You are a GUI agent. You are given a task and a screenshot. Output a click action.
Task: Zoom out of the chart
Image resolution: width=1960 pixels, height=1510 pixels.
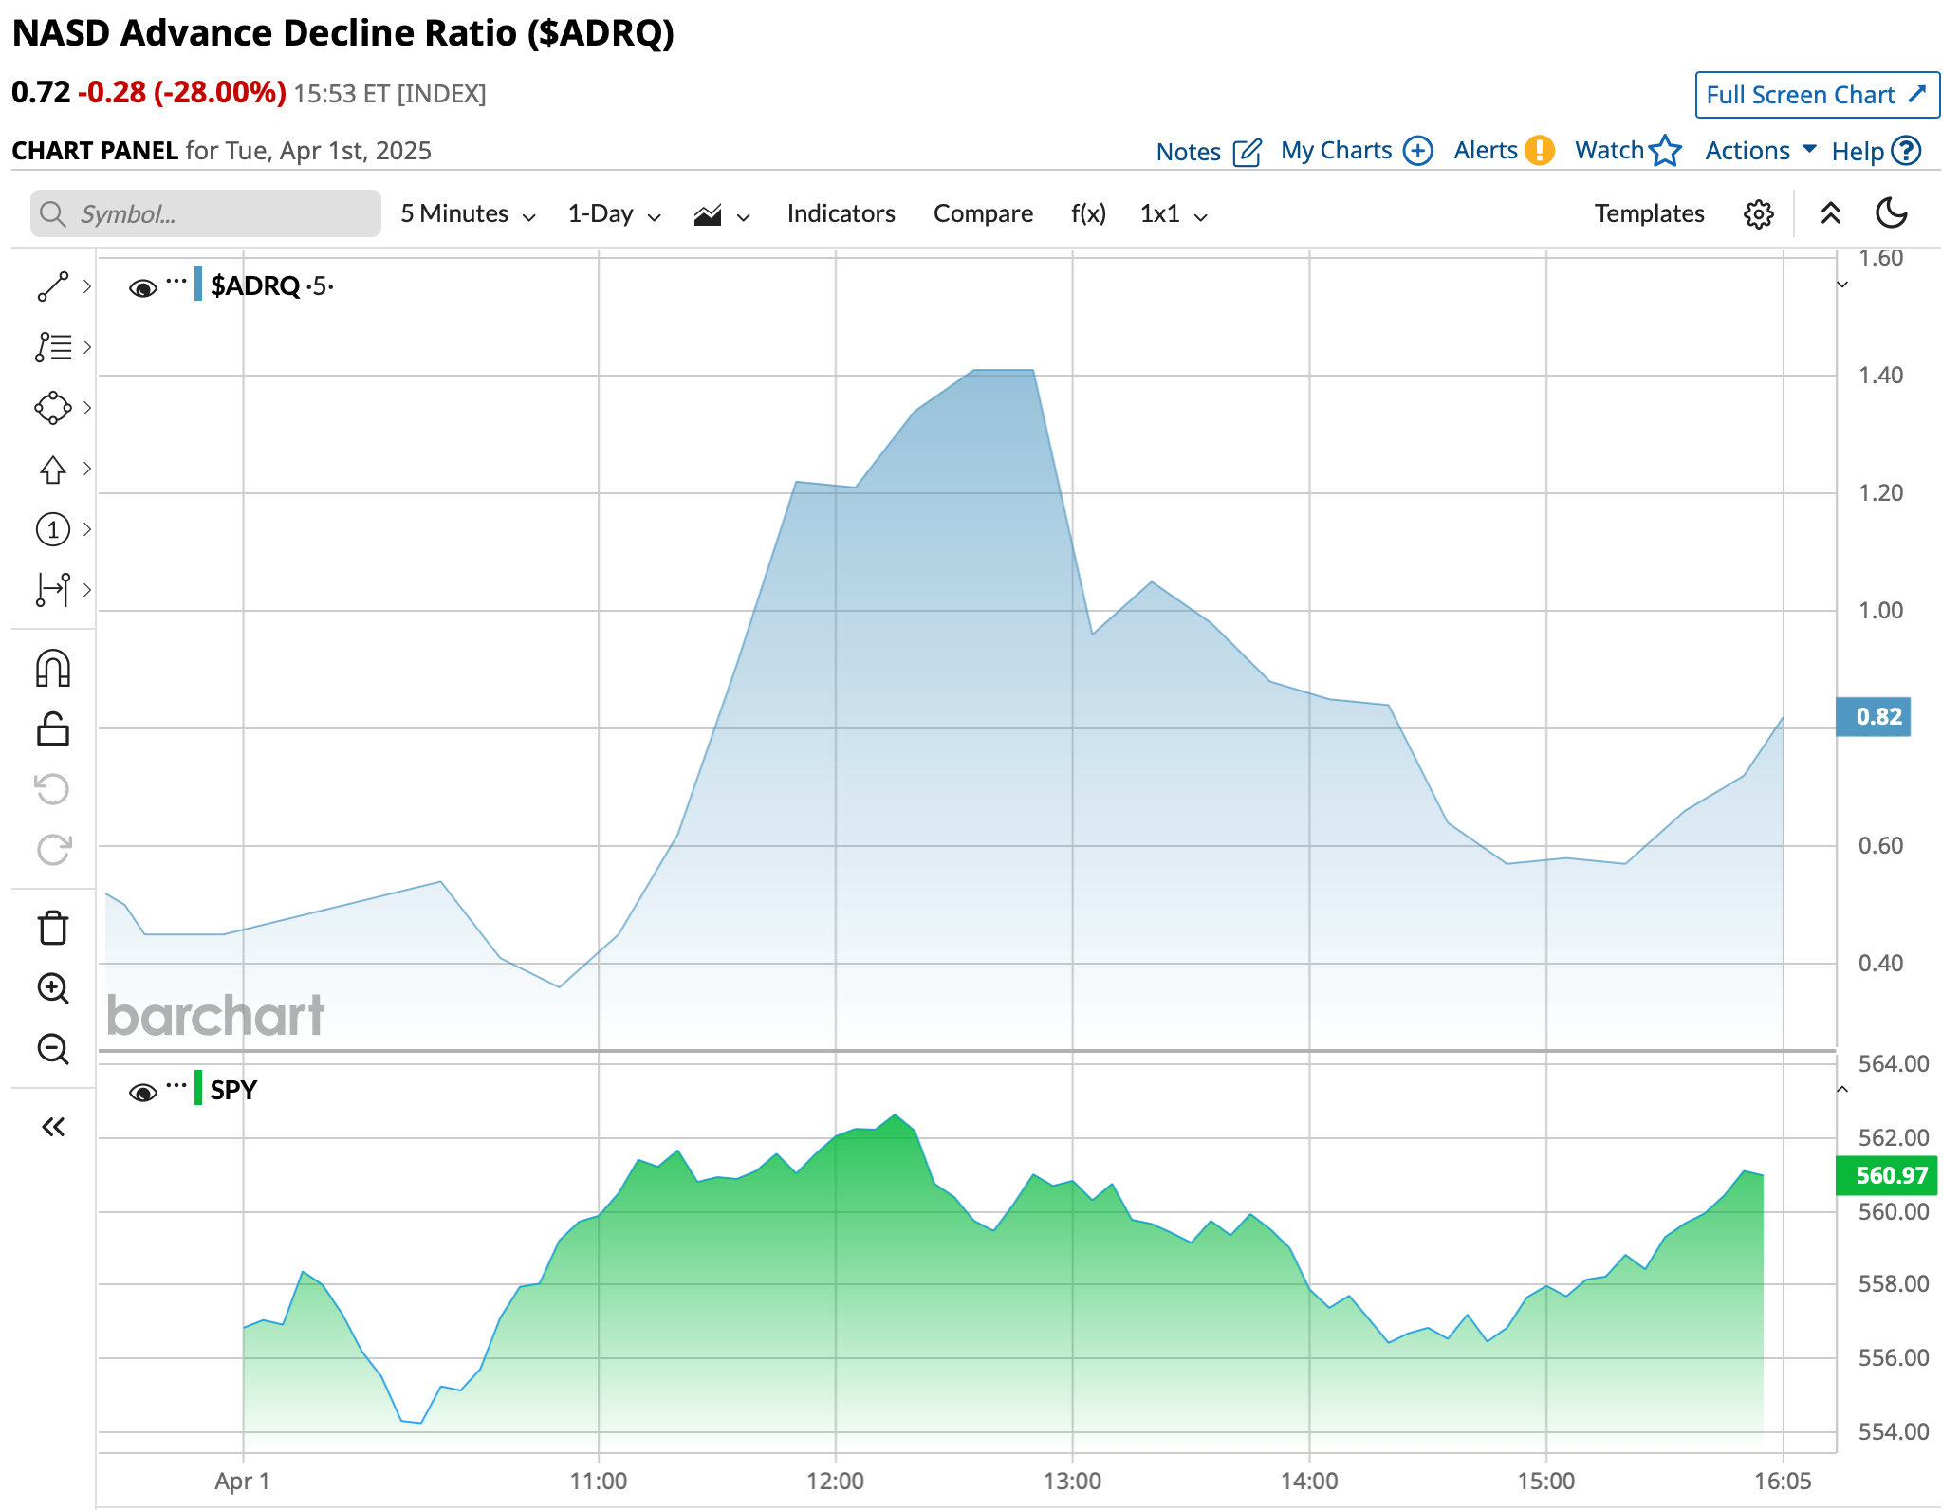pyautogui.click(x=53, y=1049)
